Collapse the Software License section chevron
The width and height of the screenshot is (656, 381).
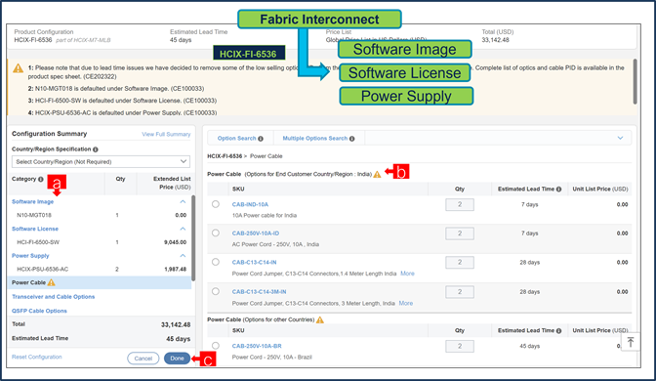tap(183, 229)
